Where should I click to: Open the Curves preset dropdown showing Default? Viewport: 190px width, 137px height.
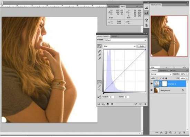tap(125, 40)
